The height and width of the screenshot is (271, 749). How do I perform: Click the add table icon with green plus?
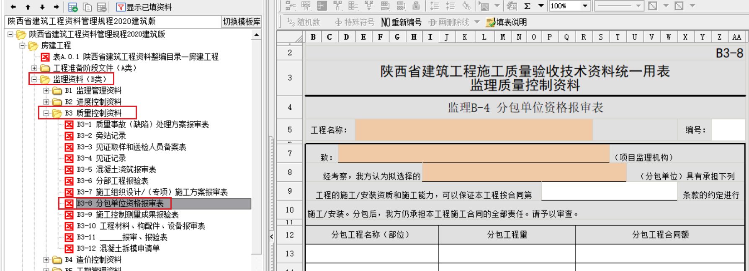coord(73,7)
